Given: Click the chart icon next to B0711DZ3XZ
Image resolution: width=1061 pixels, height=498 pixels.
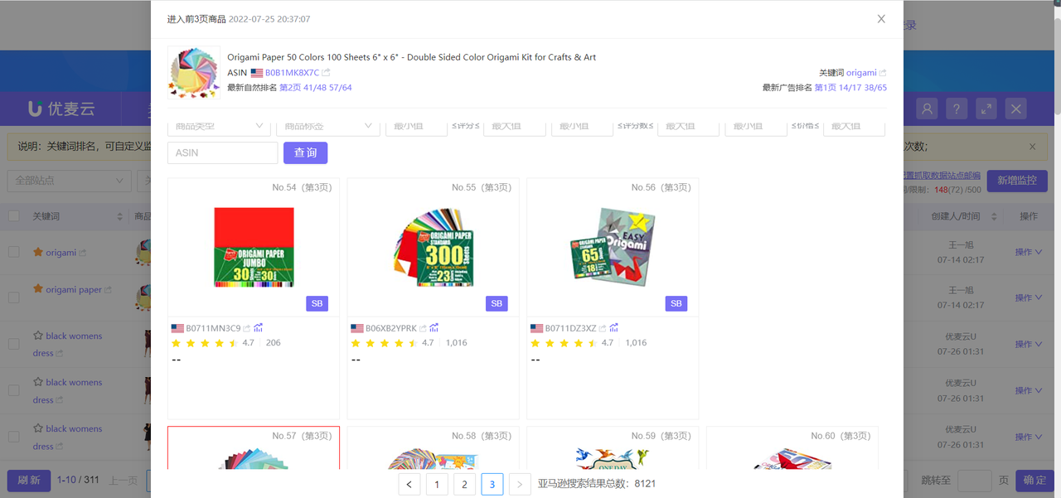Looking at the screenshot, I should click(x=614, y=327).
